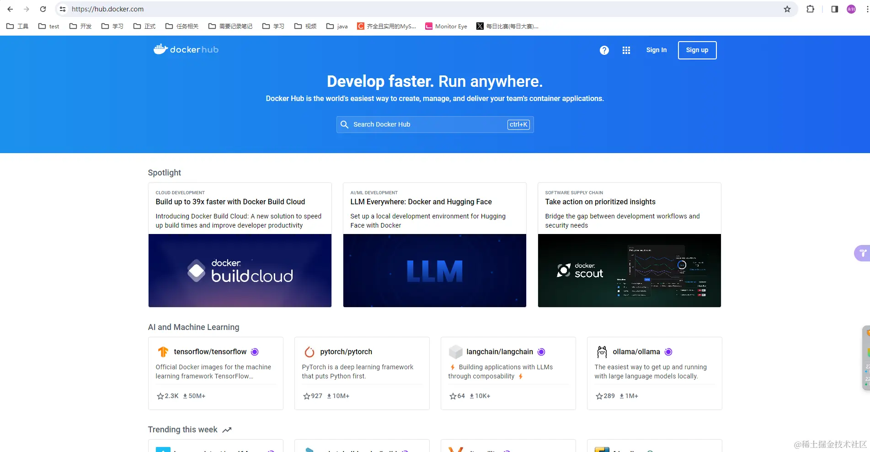
Task: Go back with the browser back arrow
Action: coord(10,9)
